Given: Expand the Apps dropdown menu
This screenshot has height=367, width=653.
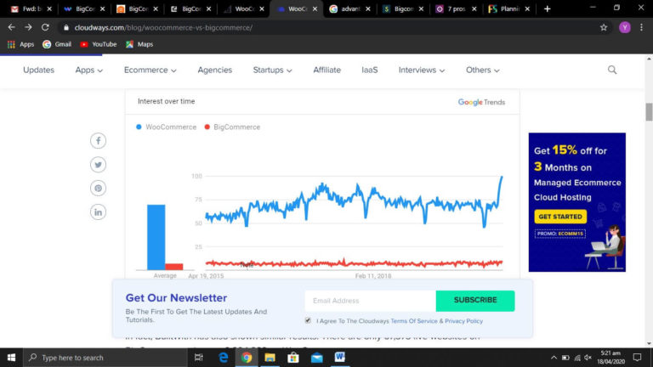Looking at the screenshot, I should pyautogui.click(x=89, y=70).
